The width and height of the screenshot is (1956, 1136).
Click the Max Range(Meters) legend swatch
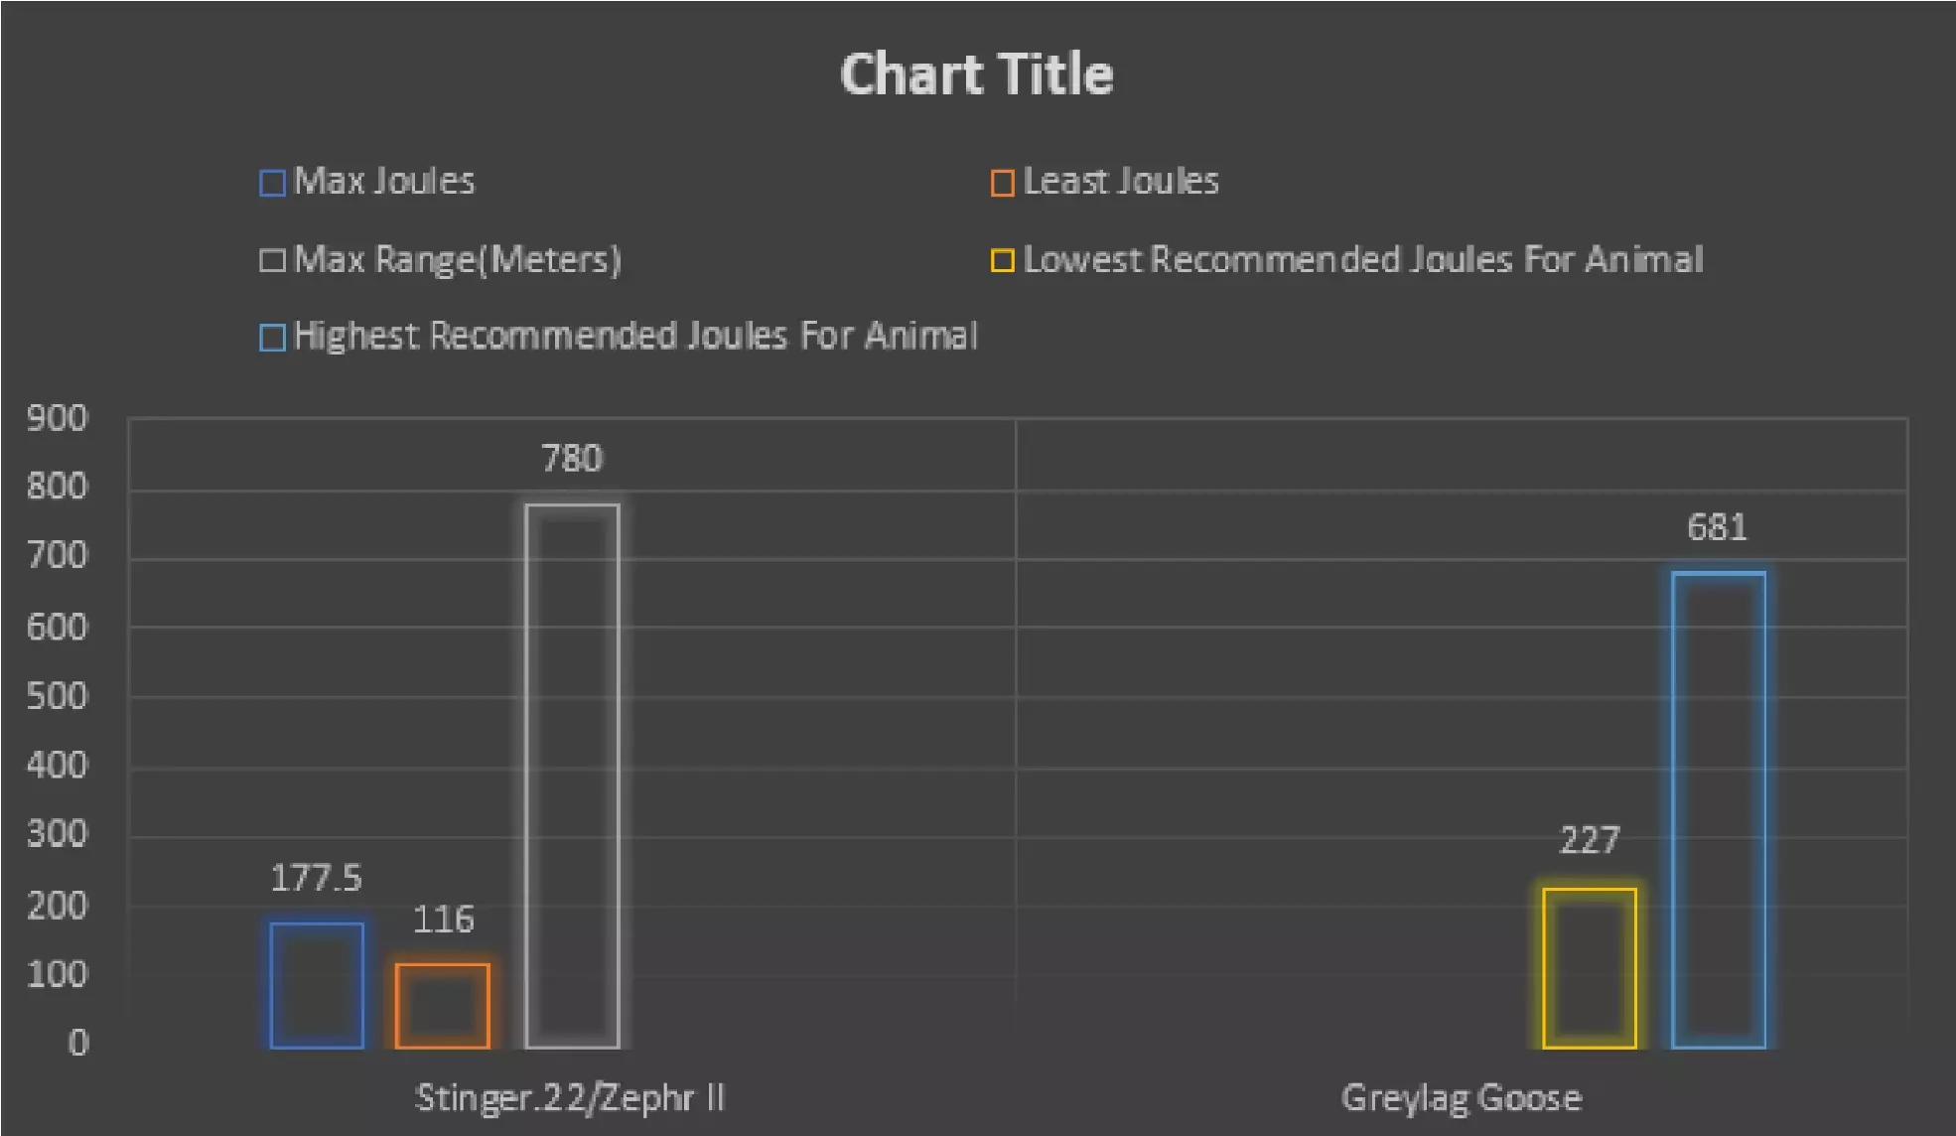pyautogui.click(x=272, y=261)
